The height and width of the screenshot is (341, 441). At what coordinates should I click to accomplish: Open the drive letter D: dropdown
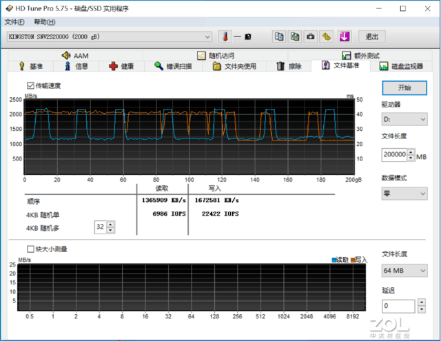tap(406, 119)
